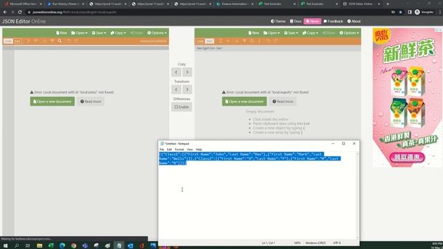Click the left editor's format JSON icon
The height and width of the screenshot is (249, 443).
pos(28,41)
